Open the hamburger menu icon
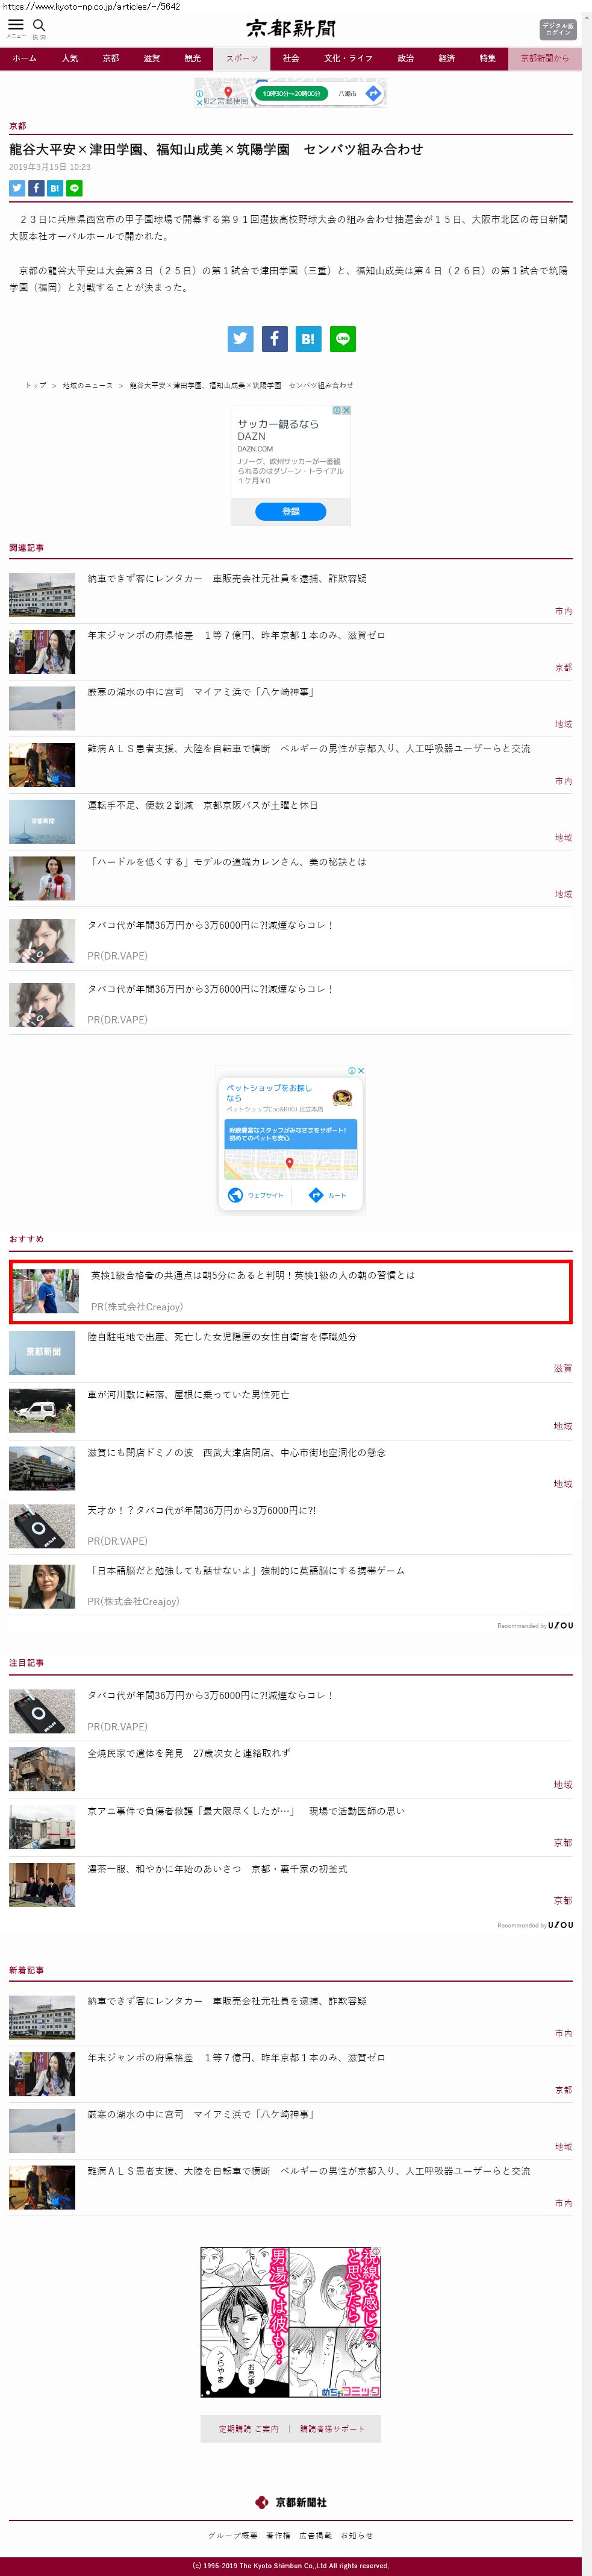 (16, 26)
